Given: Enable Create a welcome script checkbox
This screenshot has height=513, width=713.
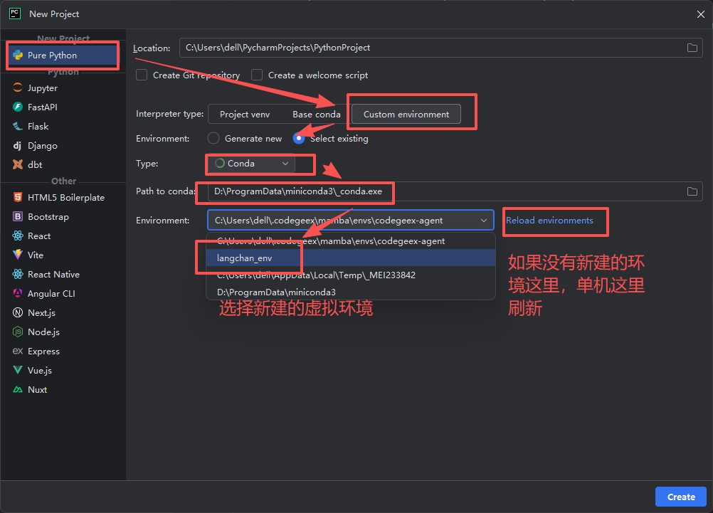Looking at the screenshot, I should coord(257,75).
